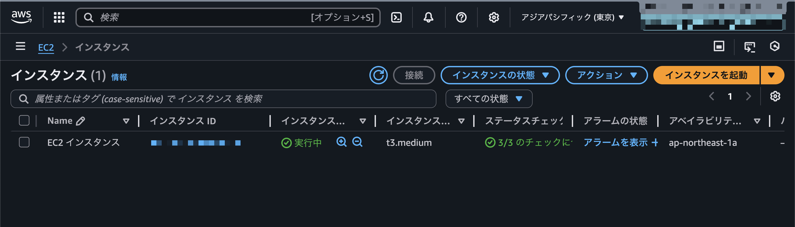
Task: Open the sidebar hamburger menu
Action: tap(20, 47)
